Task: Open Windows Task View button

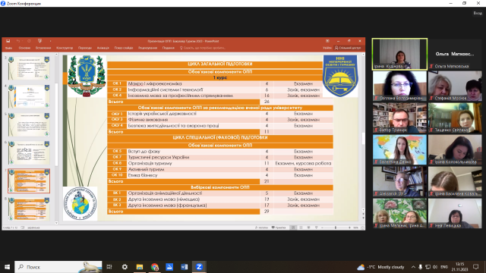Action: tap(109, 267)
